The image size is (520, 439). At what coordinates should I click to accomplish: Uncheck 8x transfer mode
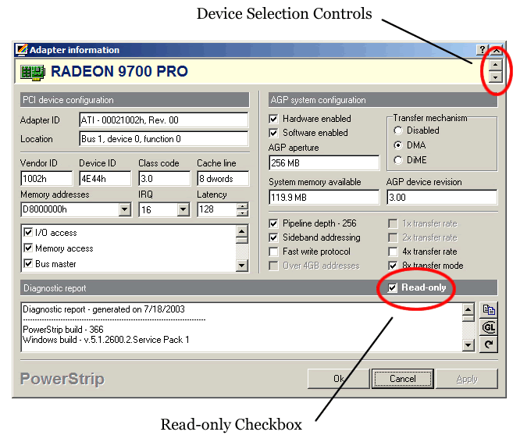pos(393,266)
